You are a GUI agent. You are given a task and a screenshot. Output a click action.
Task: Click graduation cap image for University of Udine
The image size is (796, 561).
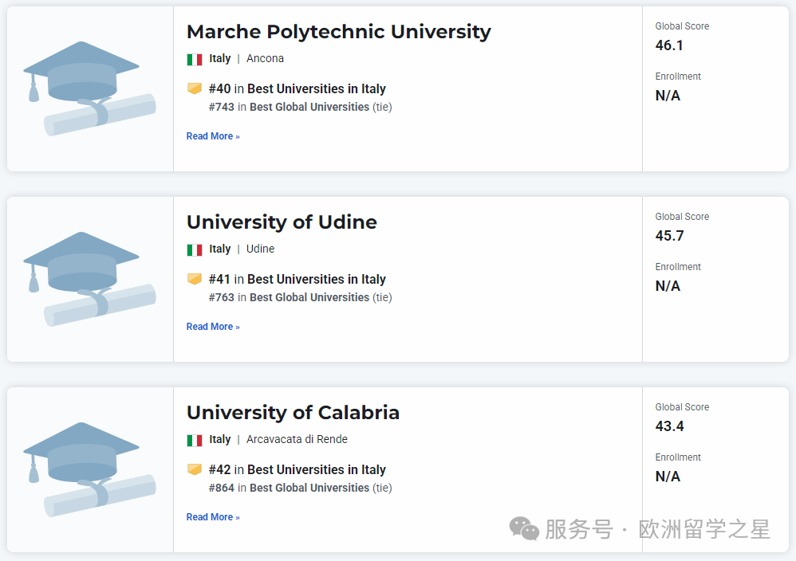tap(89, 279)
